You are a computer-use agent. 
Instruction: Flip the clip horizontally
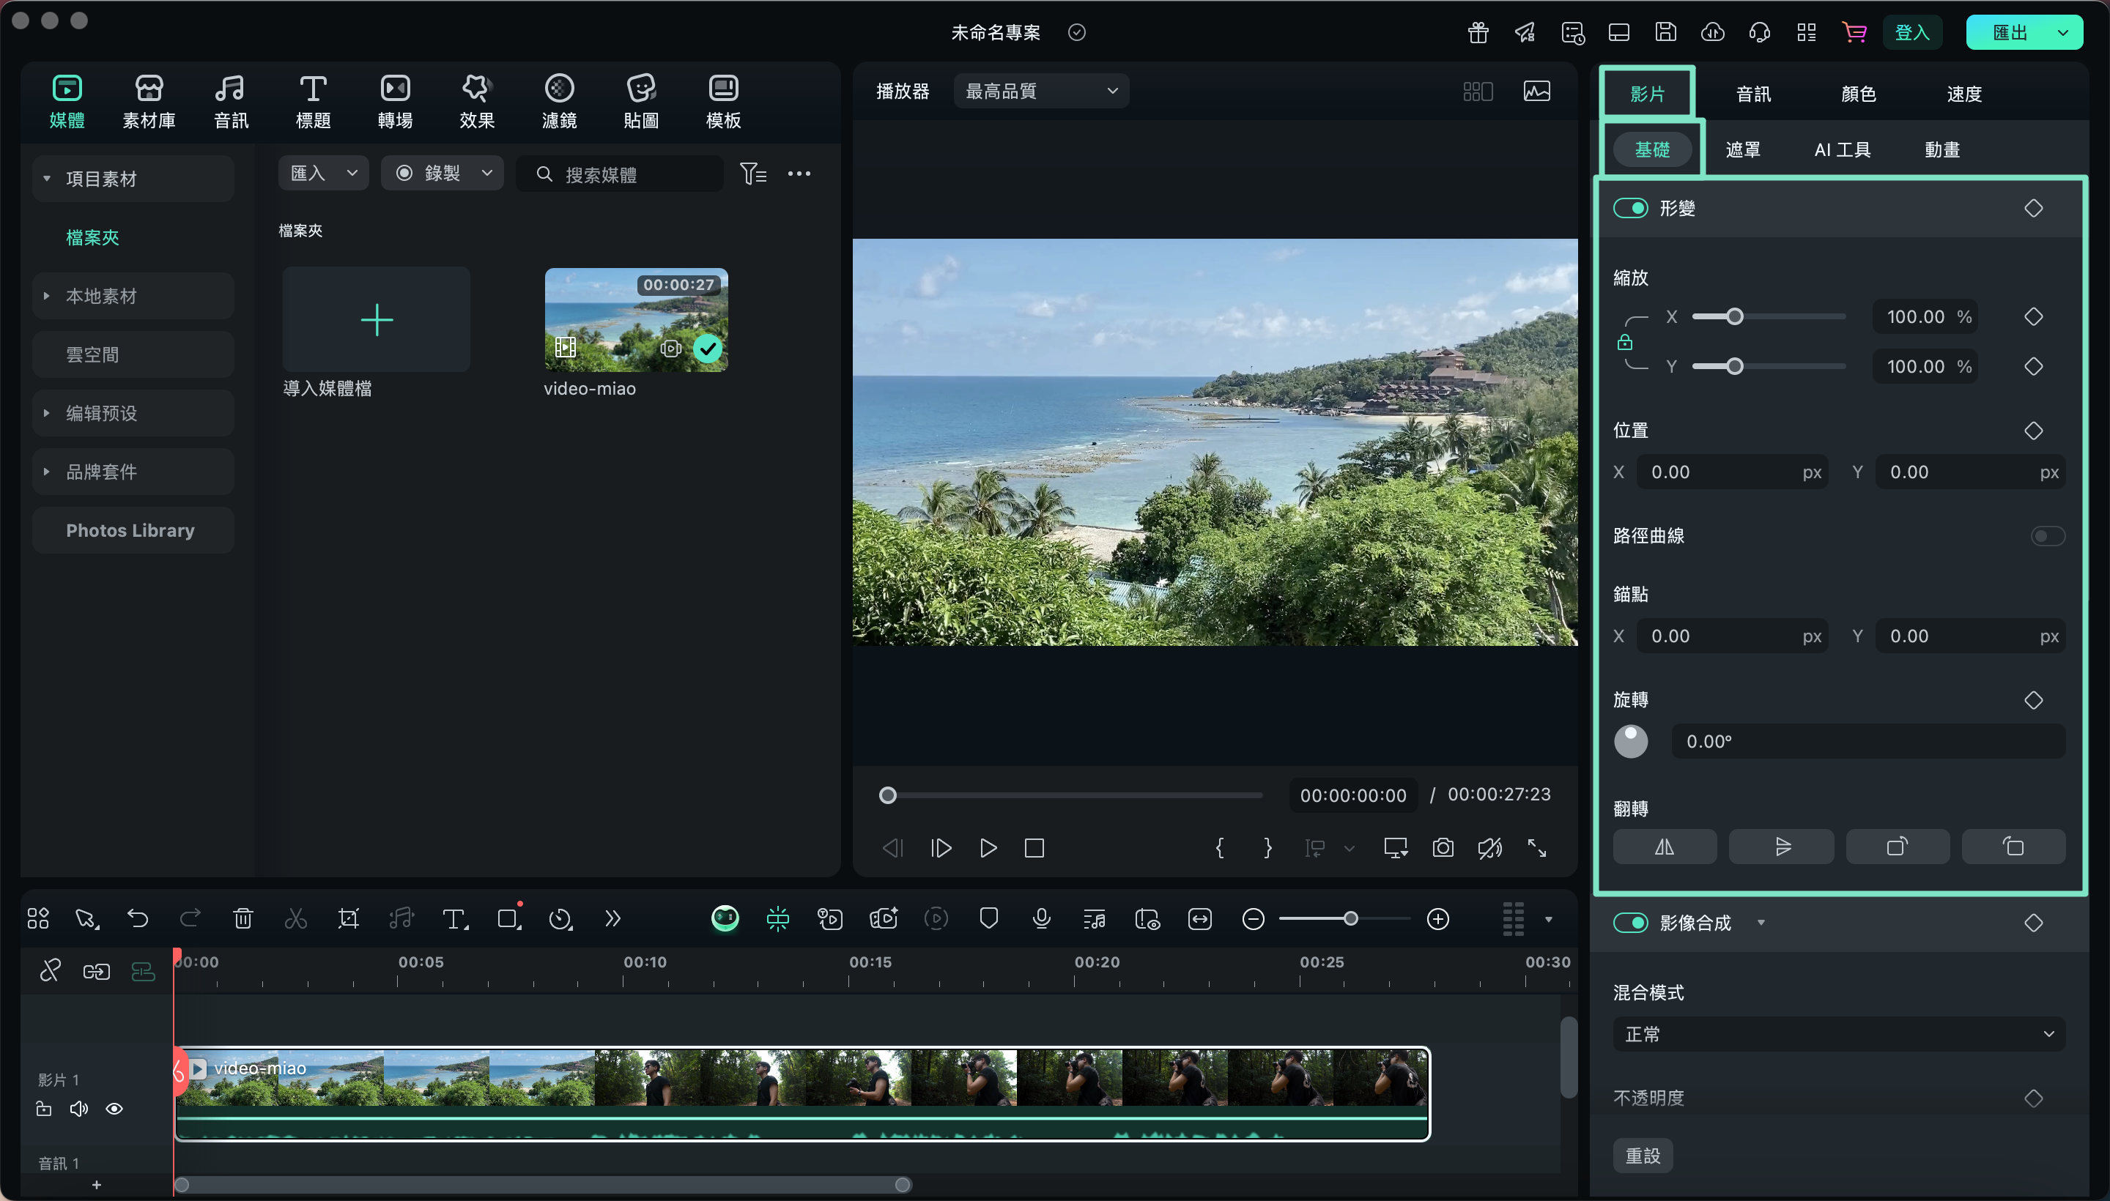pyautogui.click(x=1665, y=847)
